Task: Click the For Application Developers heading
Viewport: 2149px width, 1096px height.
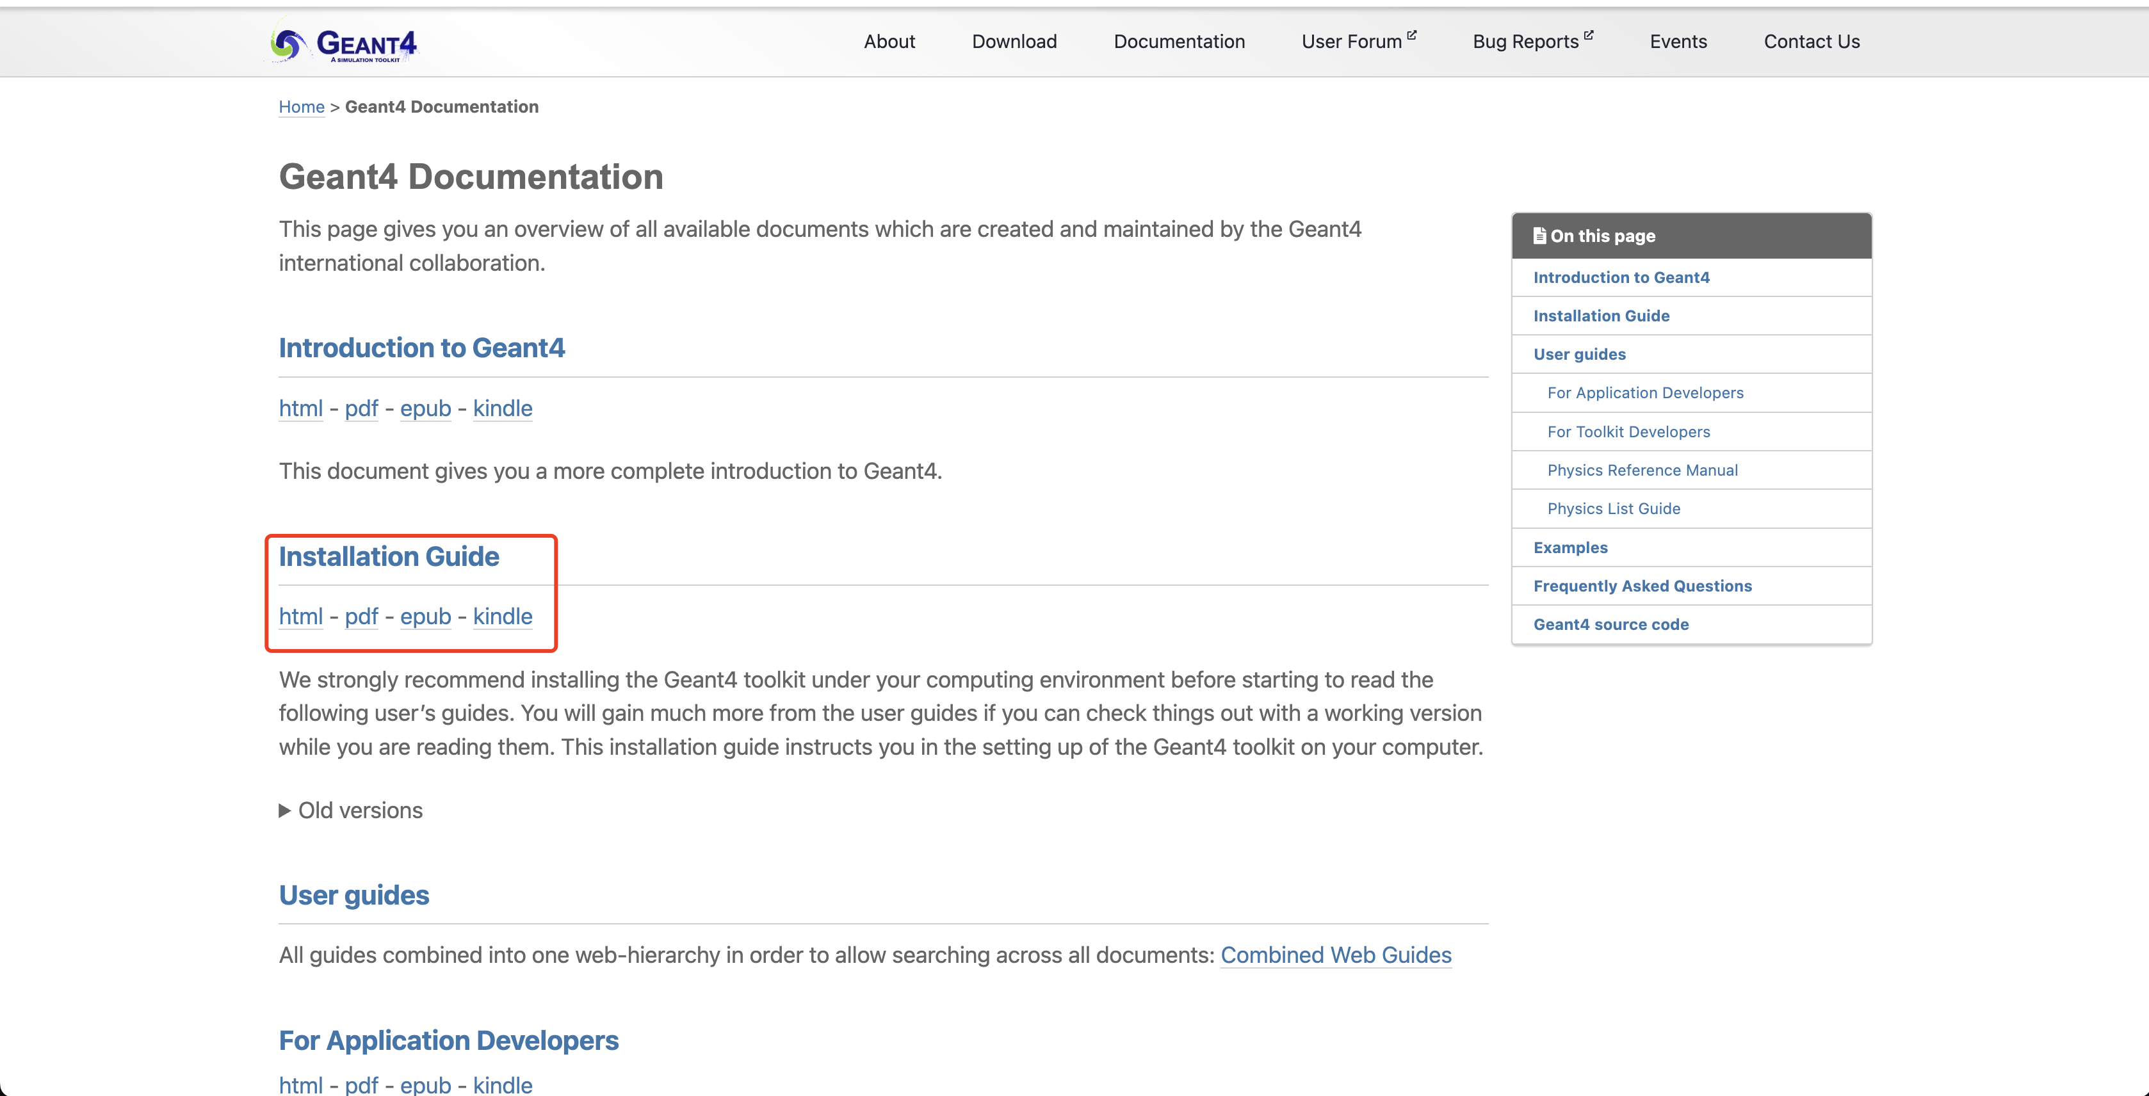Action: tap(449, 1041)
